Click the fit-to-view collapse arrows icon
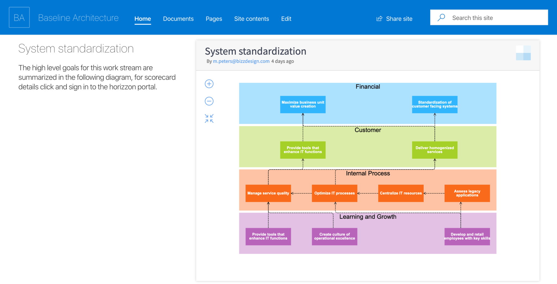 tap(209, 119)
